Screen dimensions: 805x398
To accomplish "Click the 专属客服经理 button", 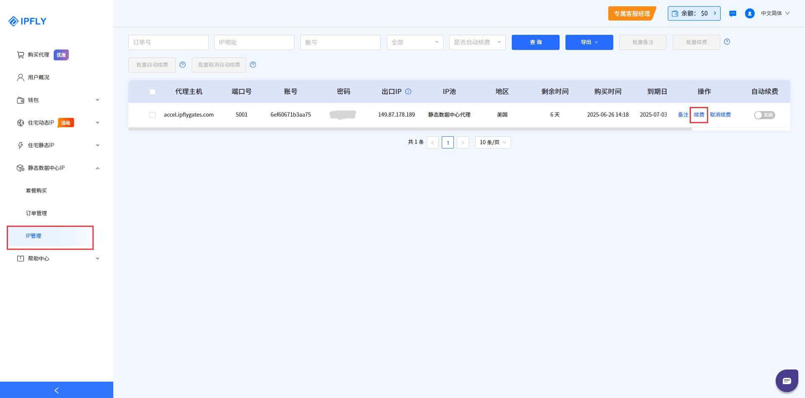I will tap(632, 13).
